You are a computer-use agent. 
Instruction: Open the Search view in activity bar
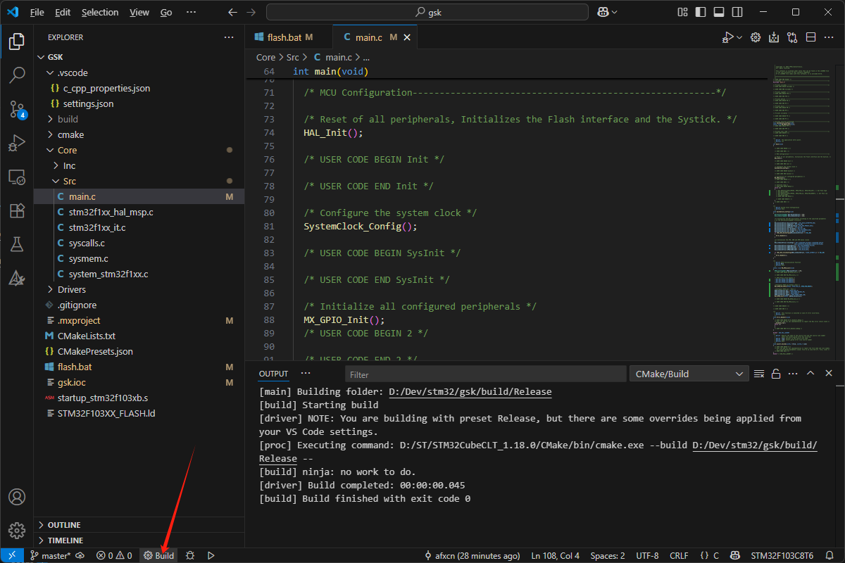click(17, 74)
